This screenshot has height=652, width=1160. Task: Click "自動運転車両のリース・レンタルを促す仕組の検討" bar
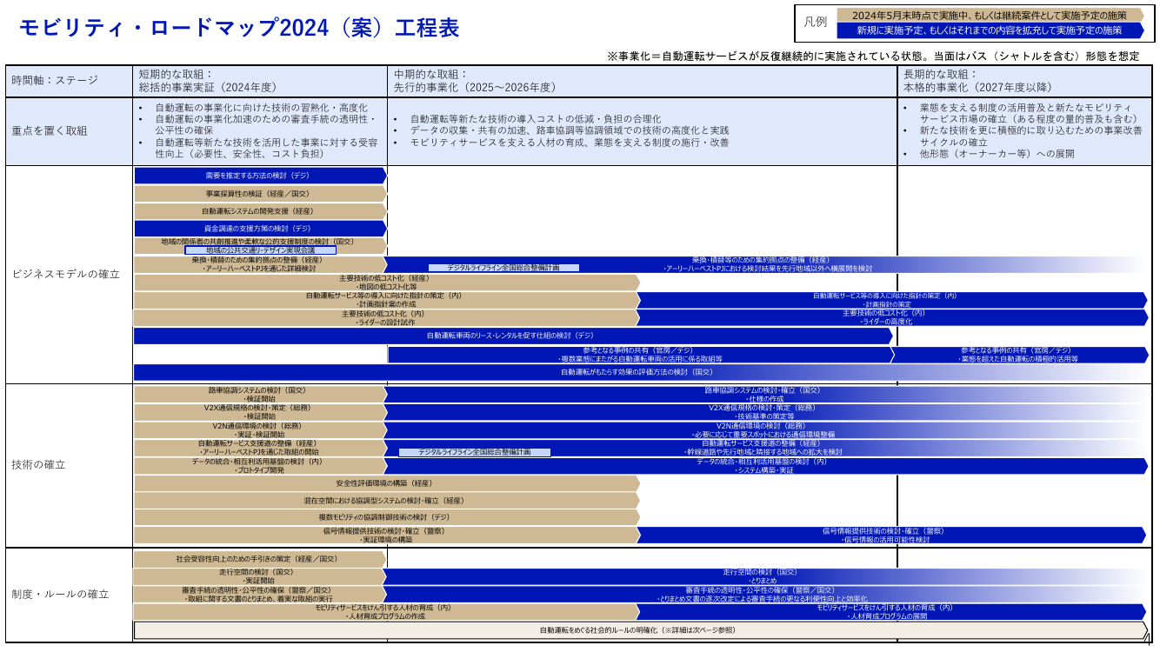pyautogui.click(x=513, y=336)
